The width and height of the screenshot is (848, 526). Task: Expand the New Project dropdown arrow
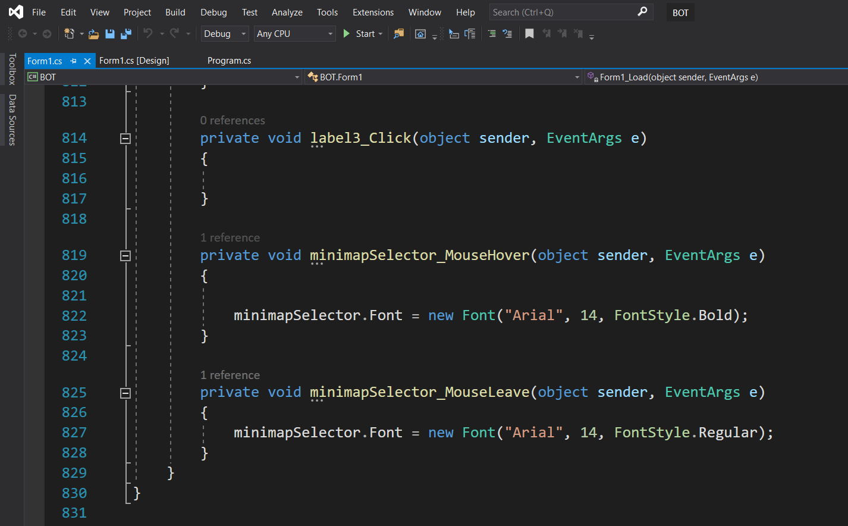81,34
